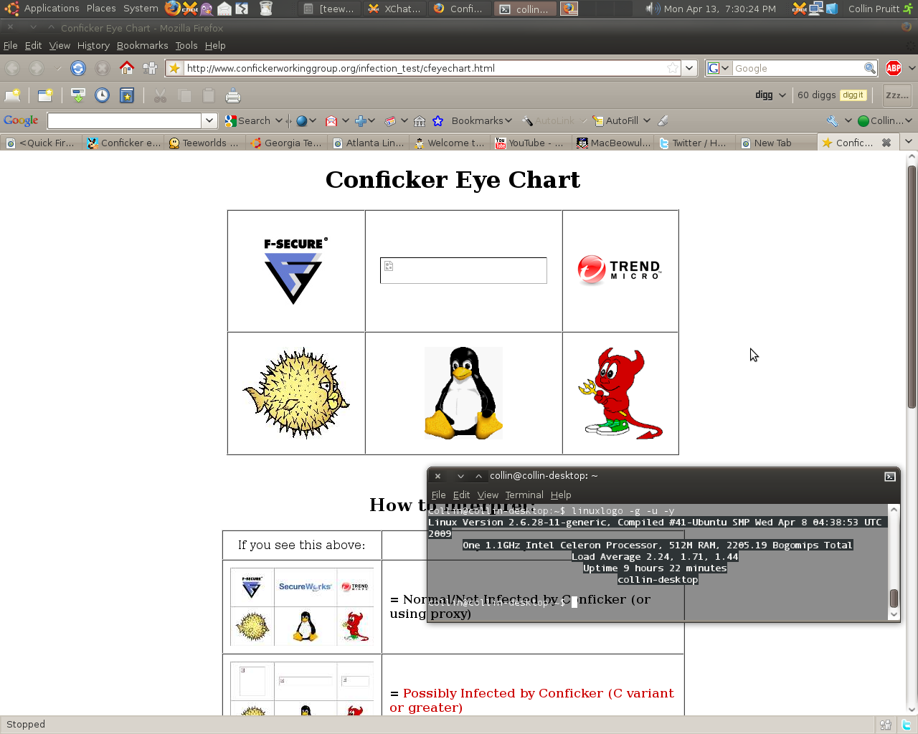Click the Reload page button
The height and width of the screenshot is (734, 918).
(x=78, y=68)
